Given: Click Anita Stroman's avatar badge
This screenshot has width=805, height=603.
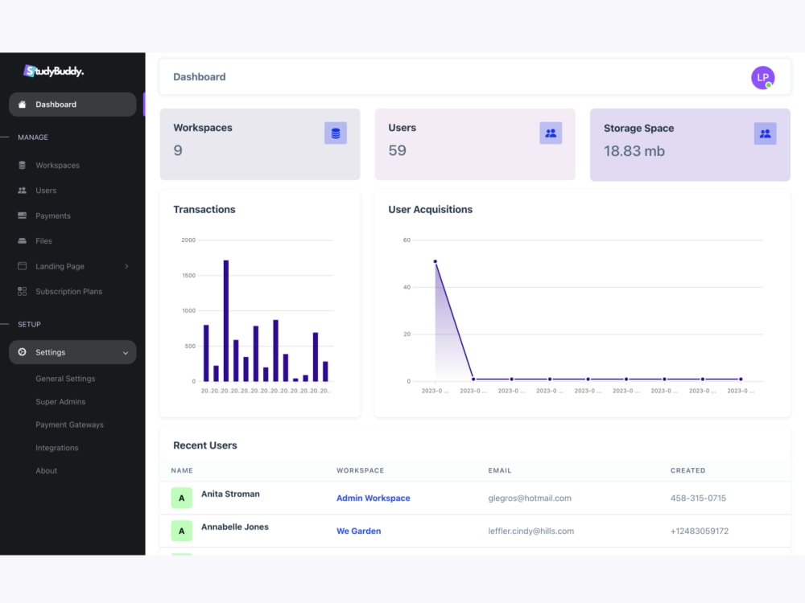Looking at the screenshot, I should [182, 498].
